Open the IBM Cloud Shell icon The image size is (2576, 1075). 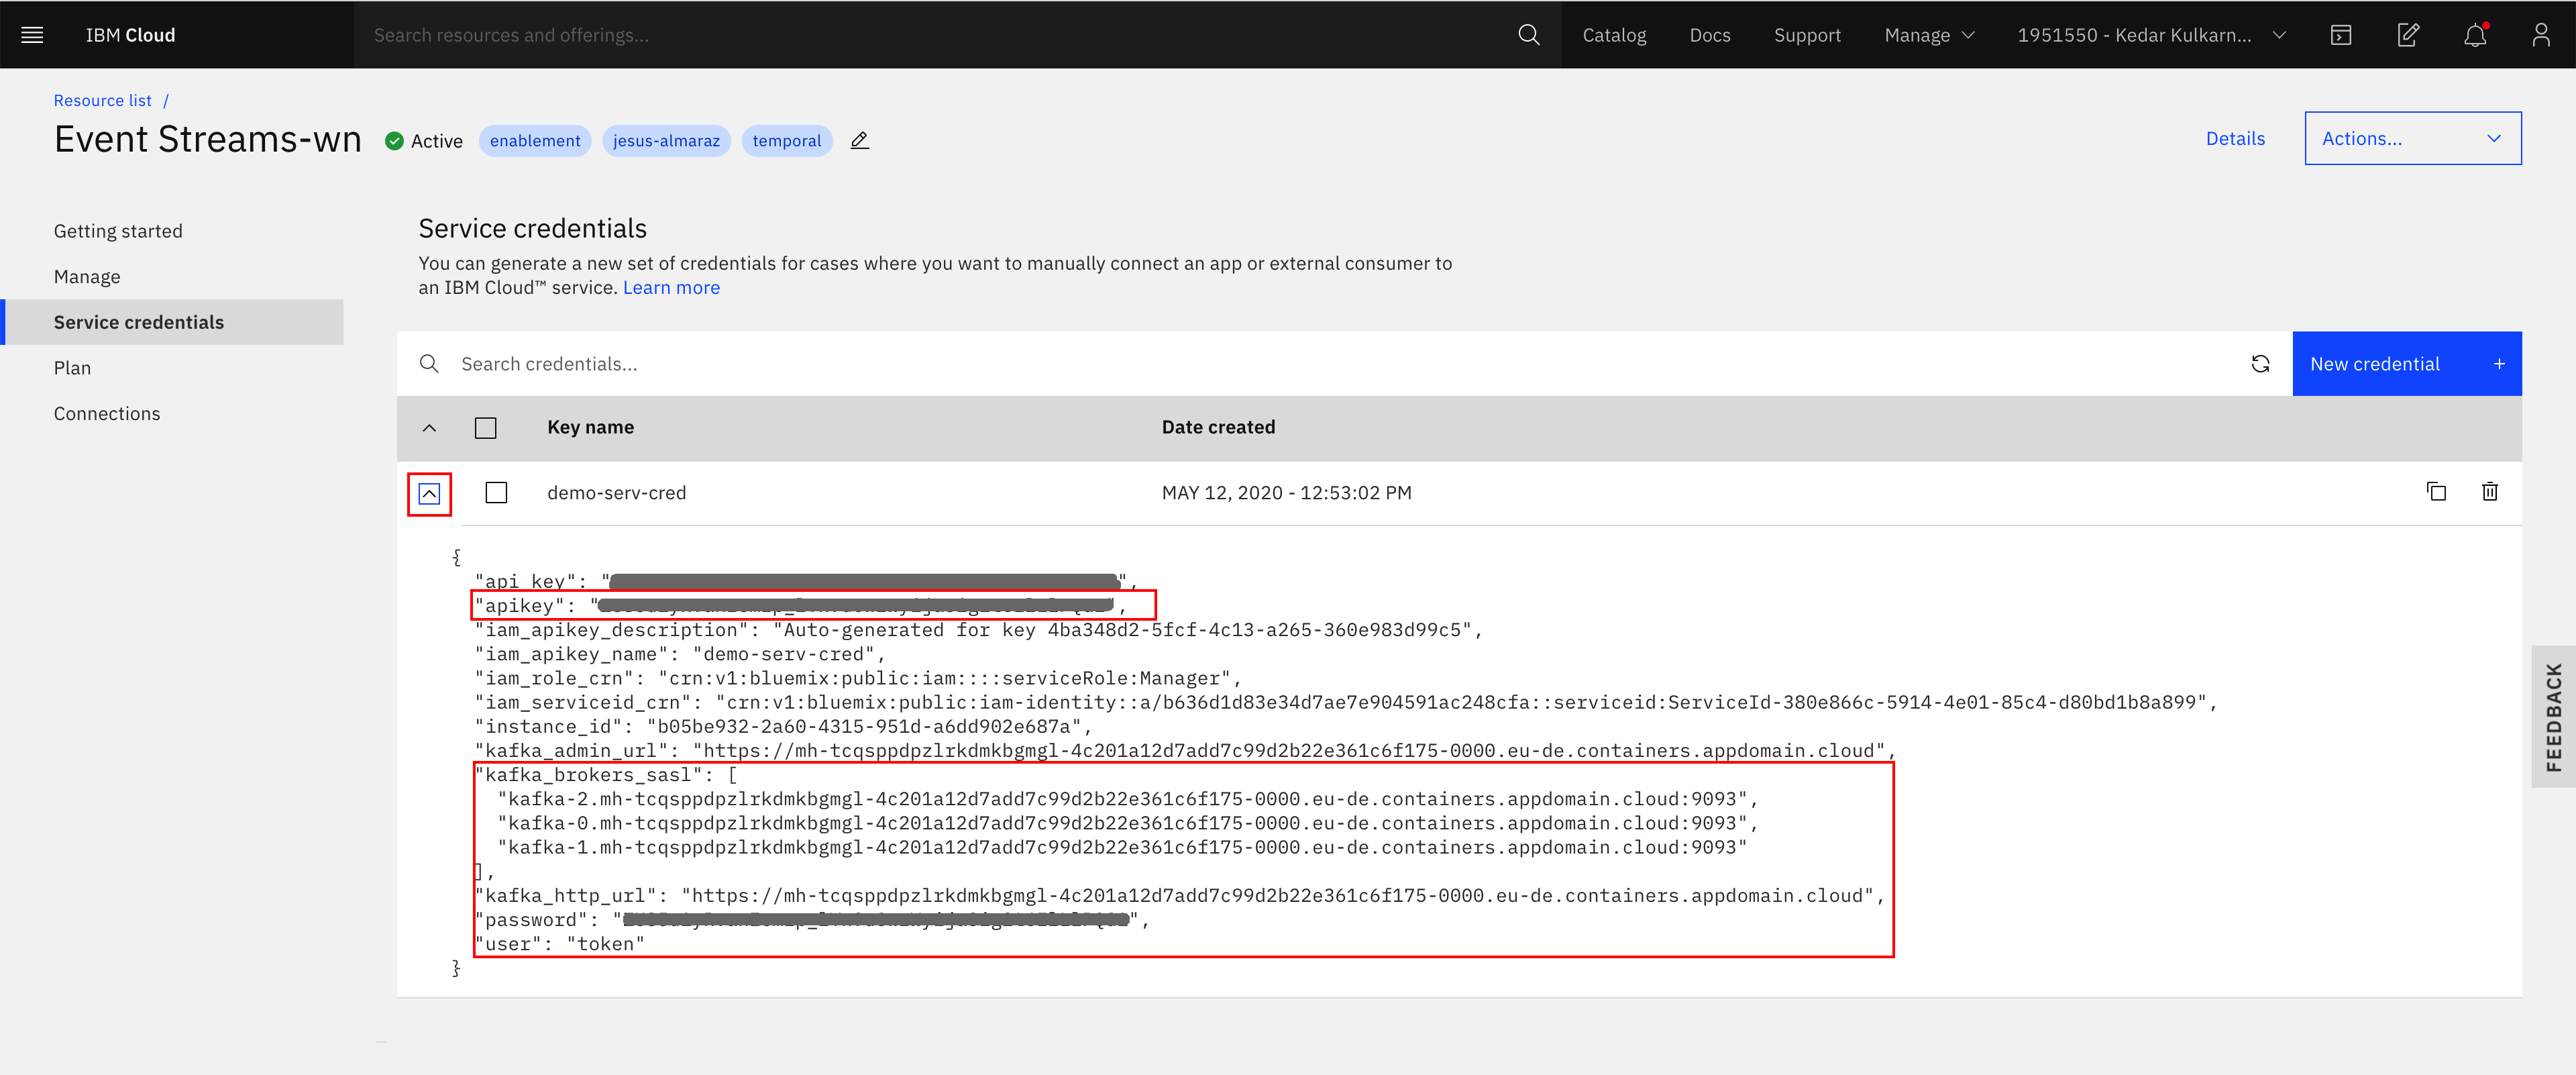[x=2341, y=35]
